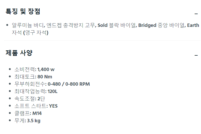Select the 80 Nm torque value
The height and width of the screenshot is (134, 201).
45,77
